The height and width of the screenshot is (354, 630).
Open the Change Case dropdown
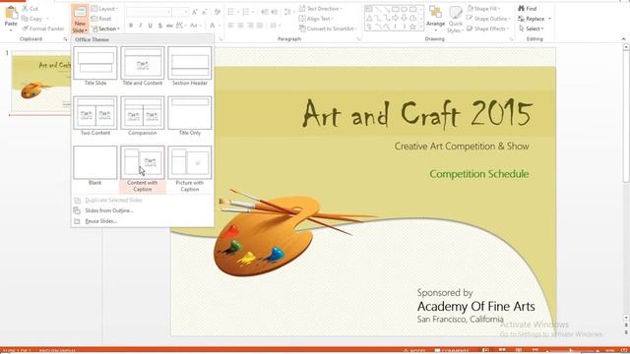coord(195,26)
